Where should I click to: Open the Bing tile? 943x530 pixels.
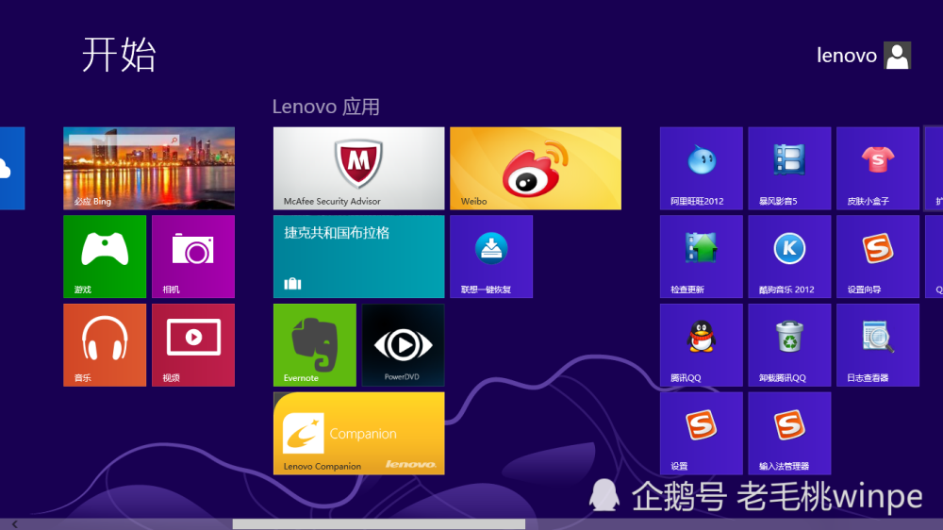(x=149, y=169)
